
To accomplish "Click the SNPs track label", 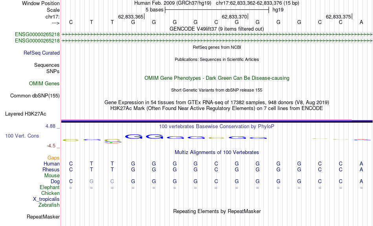I will 53,71.
